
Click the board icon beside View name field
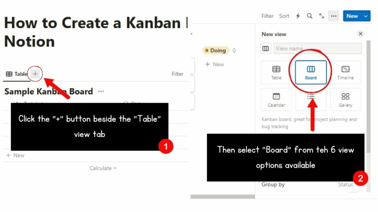[x=265, y=48]
